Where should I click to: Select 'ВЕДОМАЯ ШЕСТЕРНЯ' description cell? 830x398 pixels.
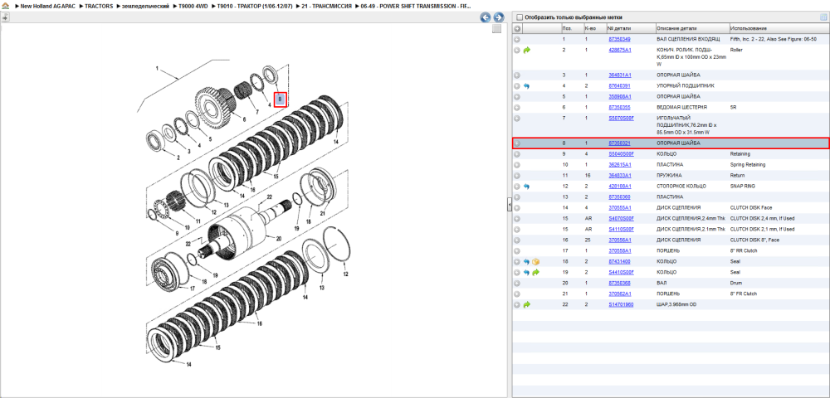tap(681, 107)
